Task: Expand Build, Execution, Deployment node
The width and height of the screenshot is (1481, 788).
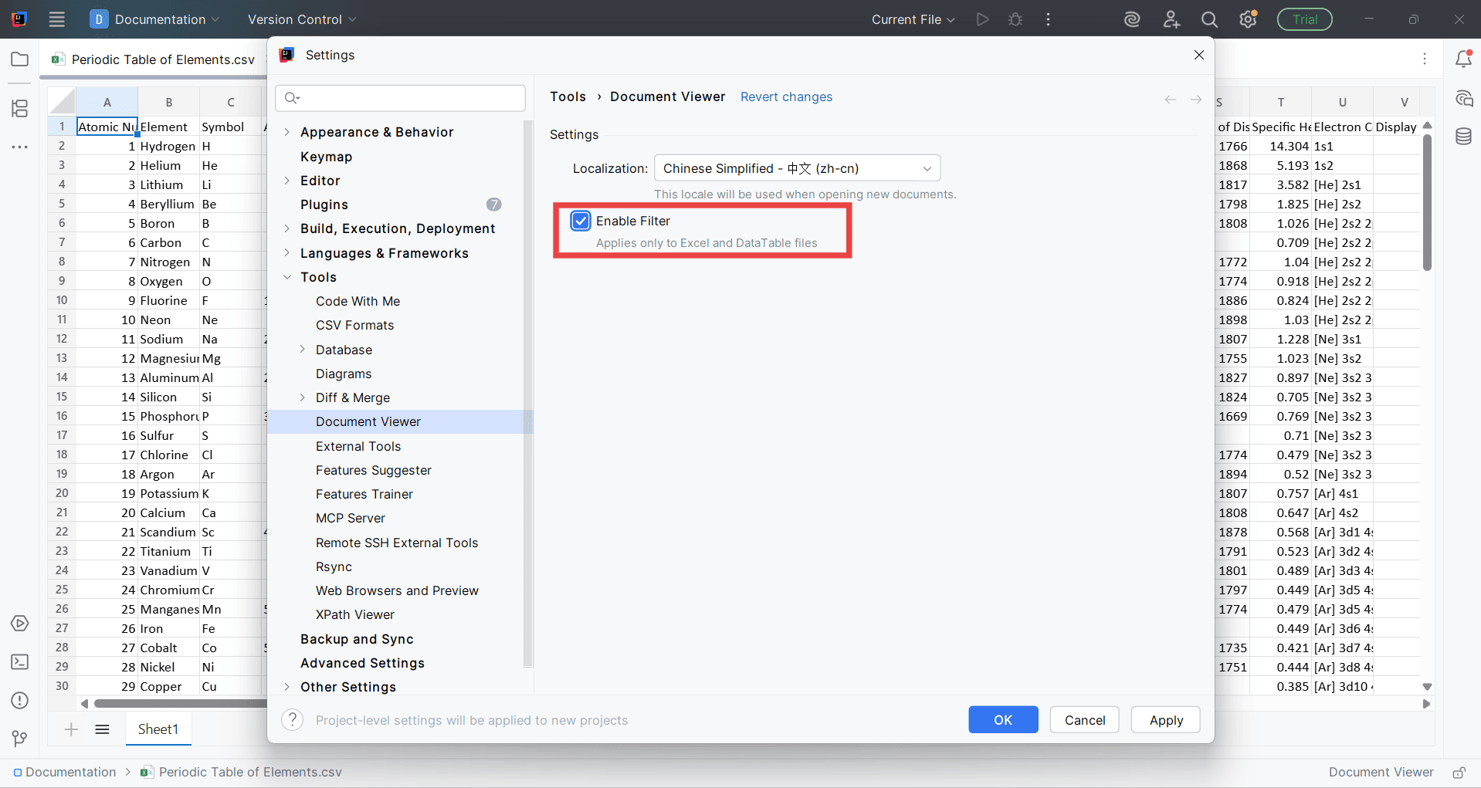Action: point(287,228)
